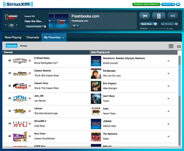Open the Freshbooks.com track options dropdown
Image resolution: width=184 pixels, height=151 pixels.
click(x=76, y=26)
